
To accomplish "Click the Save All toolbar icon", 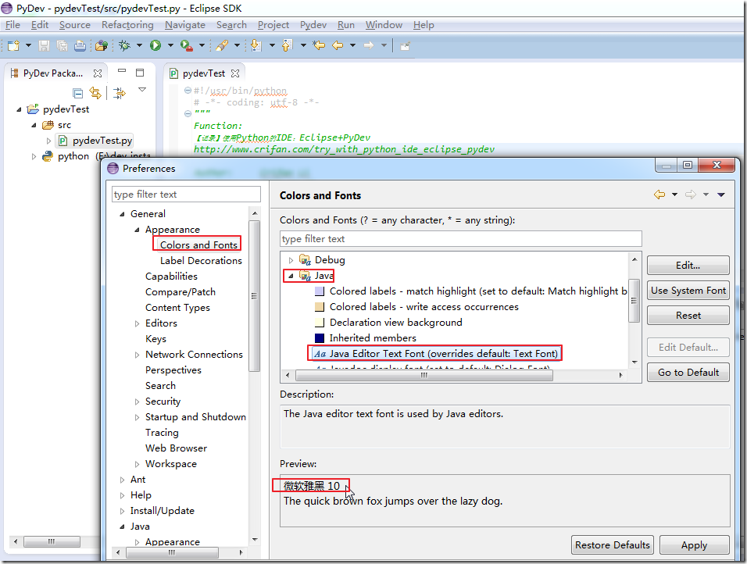I will coord(62,46).
